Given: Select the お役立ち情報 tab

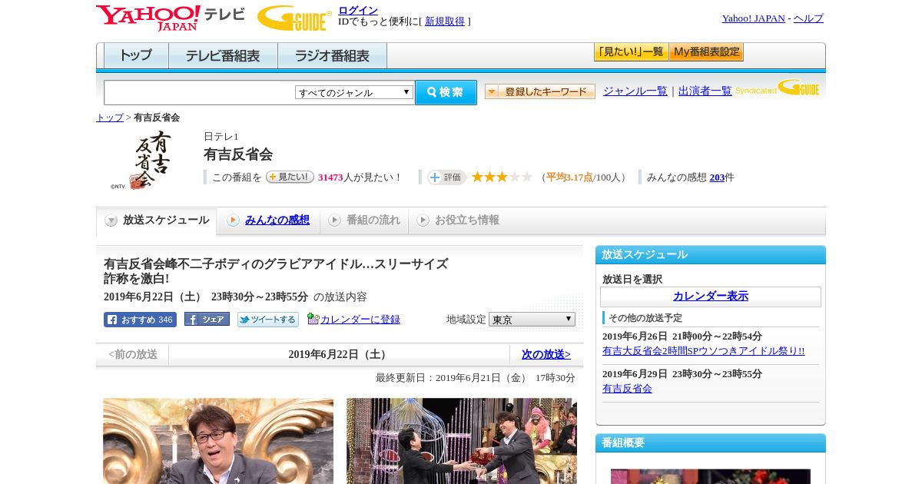Looking at the screenshot, I should pos(458,220).
